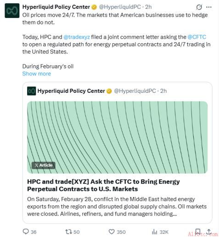Click the 2h timestamp on quoted post
Image resolution: width=219 pixels, height=237 pixels.
(163, 91)
